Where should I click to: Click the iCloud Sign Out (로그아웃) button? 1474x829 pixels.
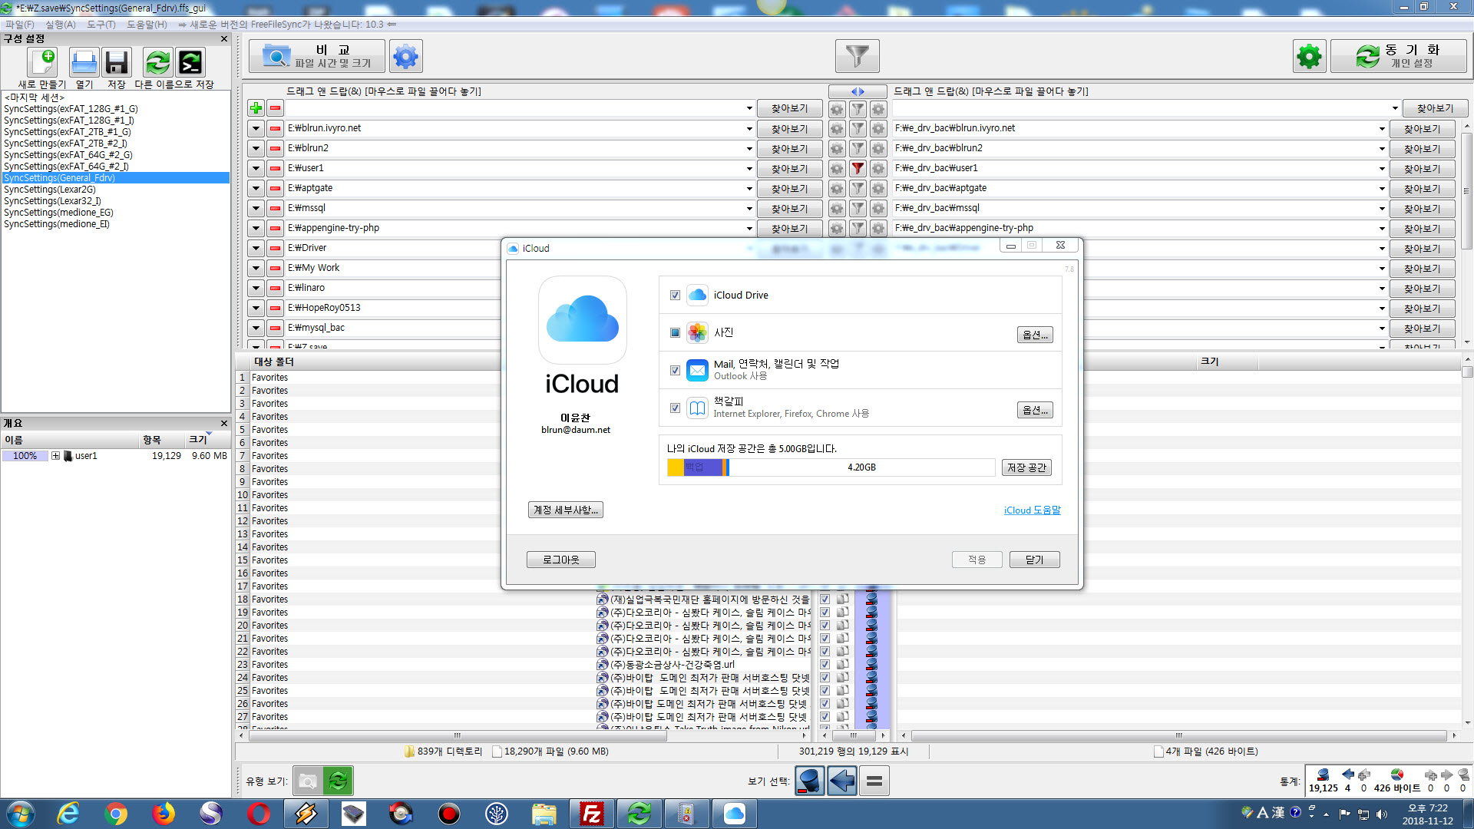[561, 560]
